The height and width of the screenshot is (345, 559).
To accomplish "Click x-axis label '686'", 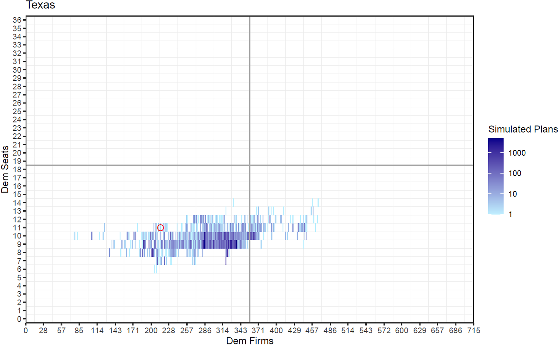I will (x=455, y=331).
